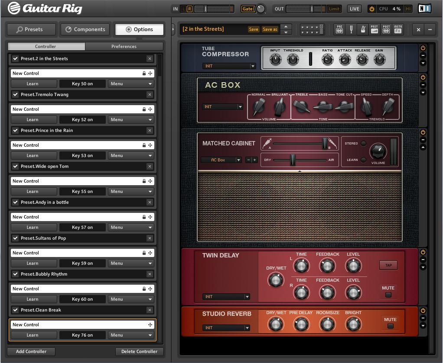
Task: Open Menu dropdown for Key 50 on
Action: click(x=131, y=84)
